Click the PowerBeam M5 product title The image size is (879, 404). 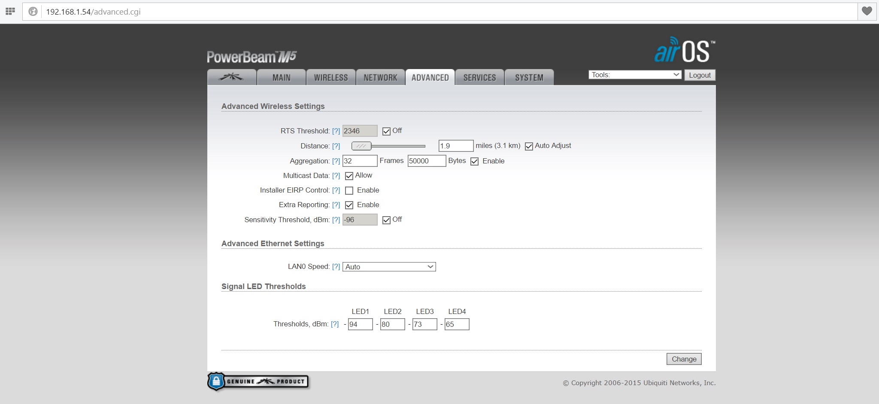click(x=252, y=57)
